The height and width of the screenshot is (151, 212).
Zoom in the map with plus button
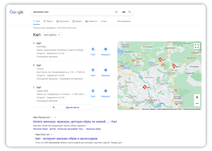[x=197, y=97]
